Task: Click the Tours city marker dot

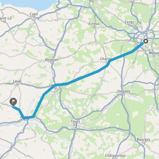Action: (x=76, y=125)
